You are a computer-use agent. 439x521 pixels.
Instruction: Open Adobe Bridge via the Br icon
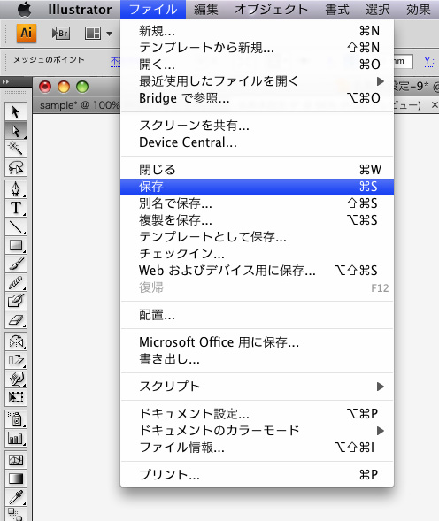pyautogui.click(x=61, y=34)
